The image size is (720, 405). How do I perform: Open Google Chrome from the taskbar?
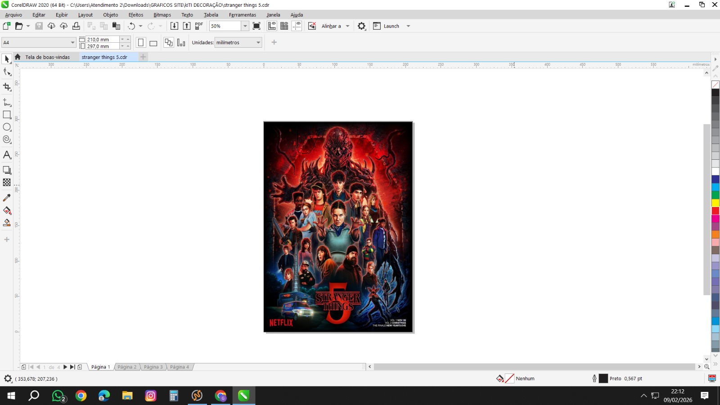(81, 396)
